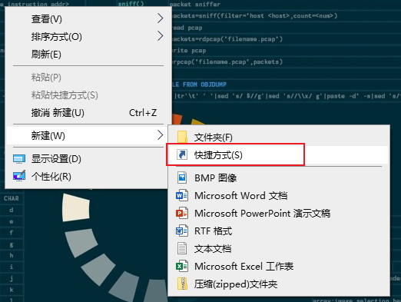Create a new Microsoft Excel 工作表
The height and width of the screenshot is (302, 401).
279,266
